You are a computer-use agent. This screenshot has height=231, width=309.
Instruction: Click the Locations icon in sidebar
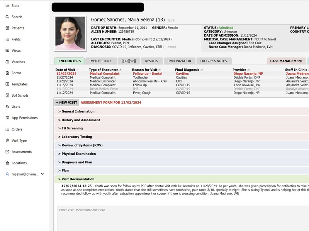point(7,163)
